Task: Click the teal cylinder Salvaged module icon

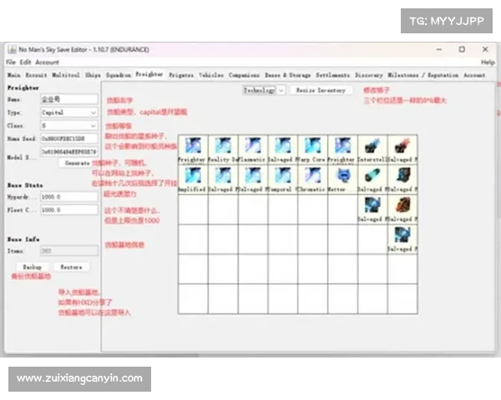Action: tap(372, 176)
